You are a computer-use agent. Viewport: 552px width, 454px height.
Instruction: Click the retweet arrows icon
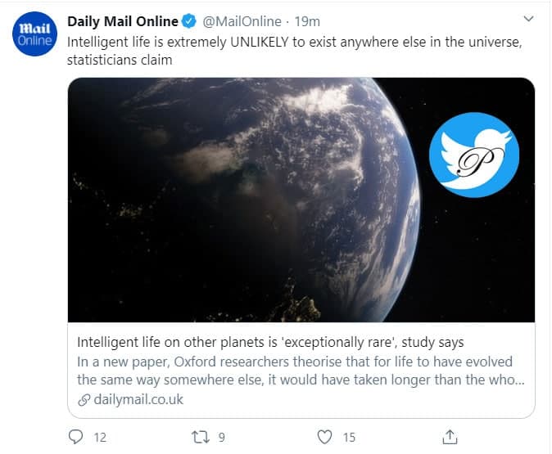tap(199, 437)
